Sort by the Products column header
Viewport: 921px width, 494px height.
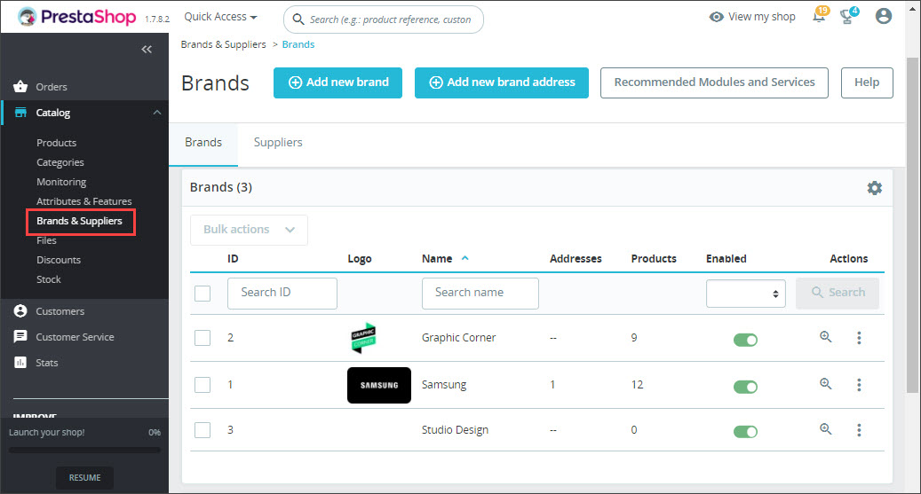(x=653, y=259)
